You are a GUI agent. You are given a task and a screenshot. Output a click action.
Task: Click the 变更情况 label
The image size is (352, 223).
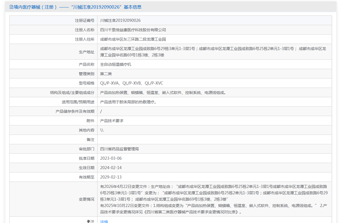point(86,199)
